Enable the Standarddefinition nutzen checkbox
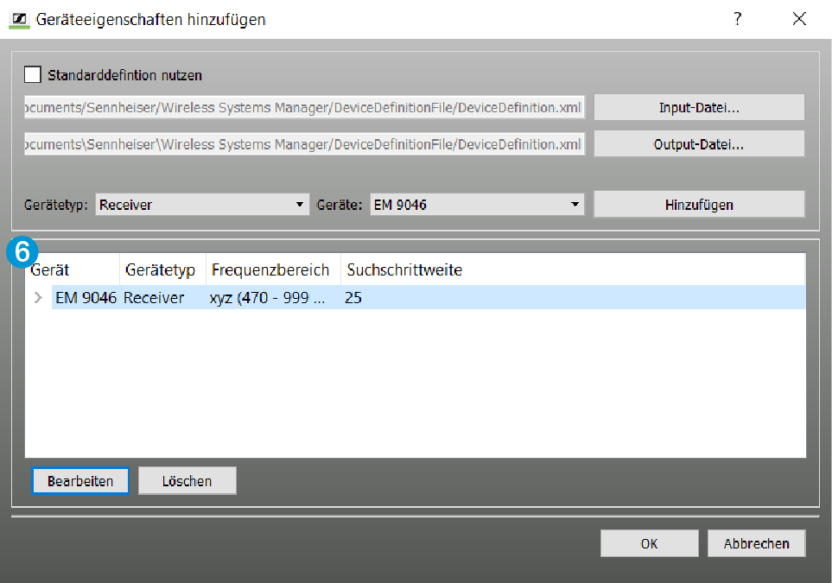 point(34,75)
